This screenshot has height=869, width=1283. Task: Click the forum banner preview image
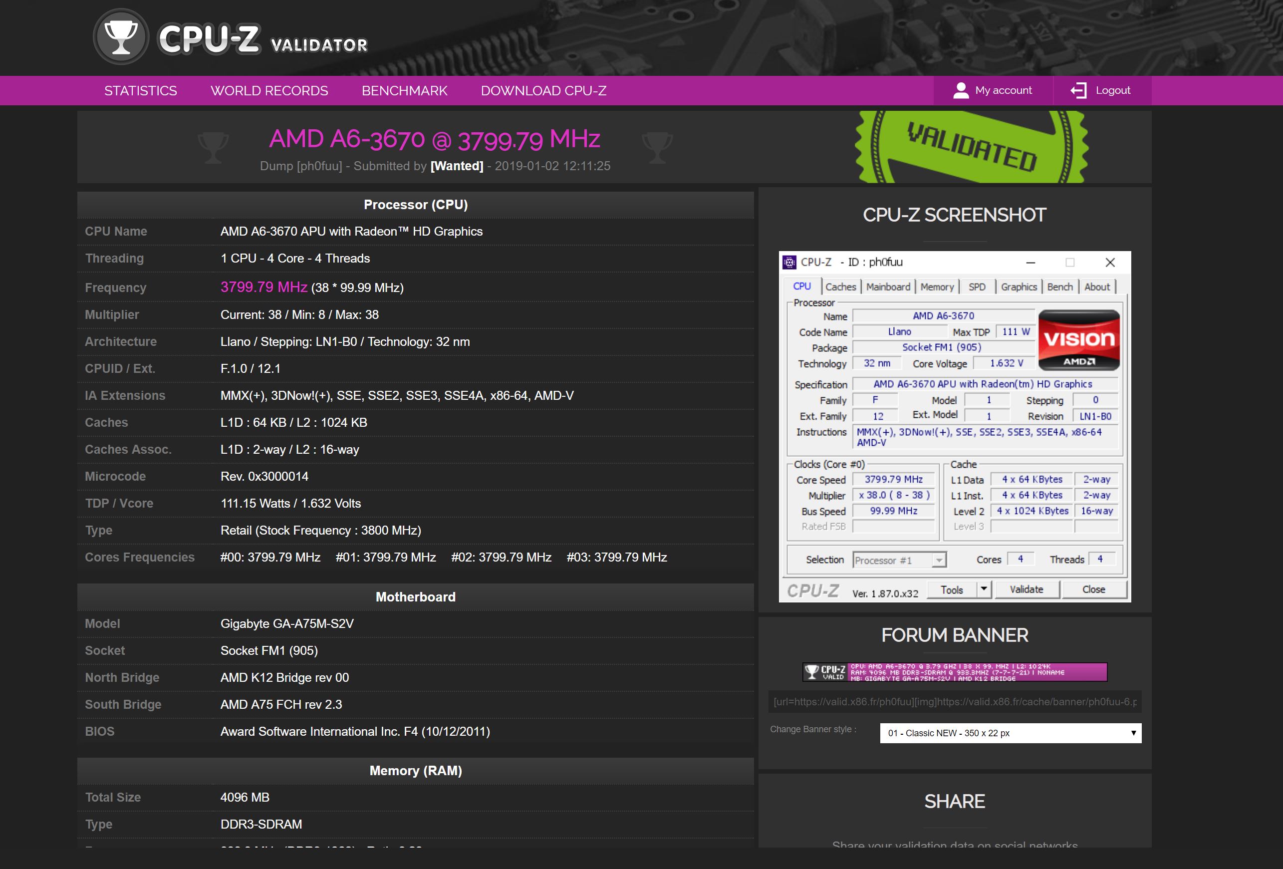pos(955,672)
